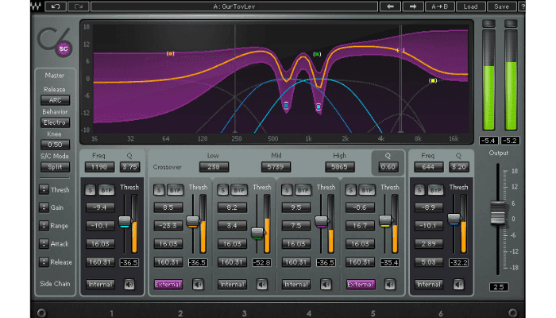The width and height of the screenshot is (556, 318).
Task: Change the Behavior Electro selector
Action: [55, 122]
